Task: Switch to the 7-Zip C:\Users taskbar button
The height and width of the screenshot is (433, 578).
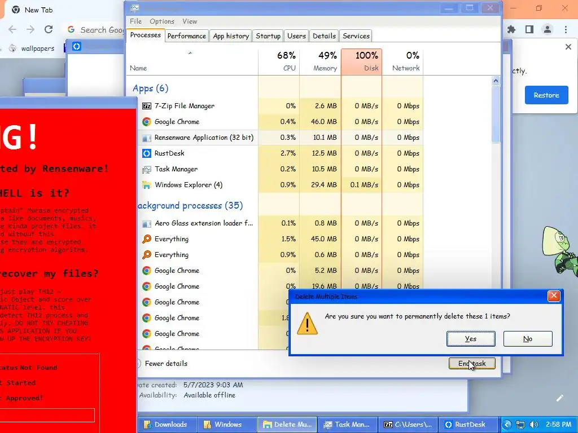Action: (408, 425)
